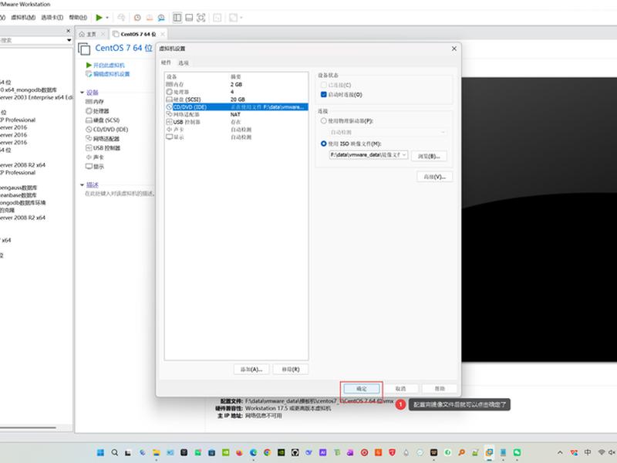Click the 移除(R) remove device button
The height and width of the screenshot is (463, 617).
tap(291, 370)
